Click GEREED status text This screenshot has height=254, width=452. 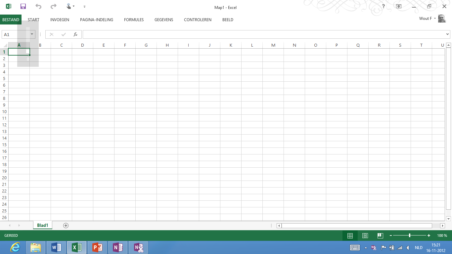[11, 235]
